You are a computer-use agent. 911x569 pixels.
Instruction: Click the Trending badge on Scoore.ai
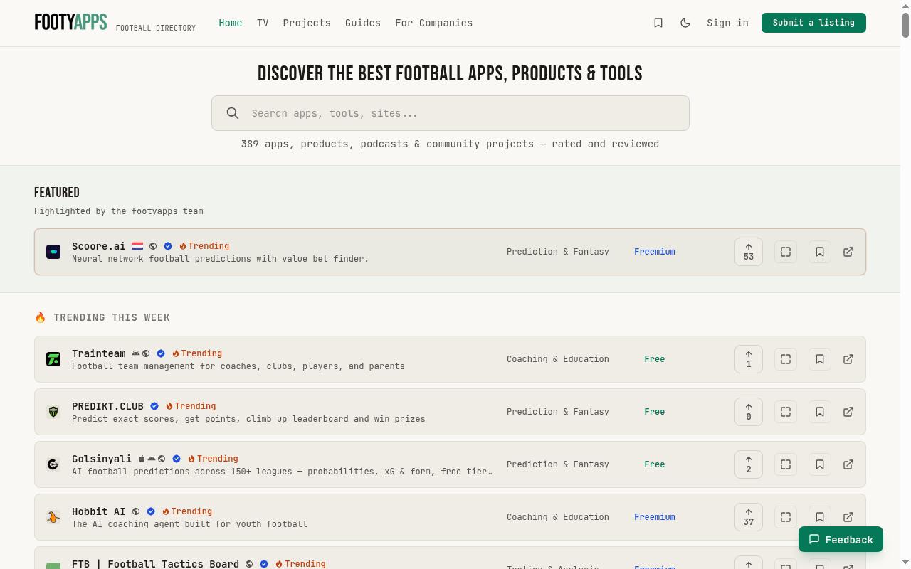click(x=204, y=246)
